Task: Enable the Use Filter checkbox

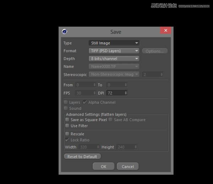Action: (67, 125)
